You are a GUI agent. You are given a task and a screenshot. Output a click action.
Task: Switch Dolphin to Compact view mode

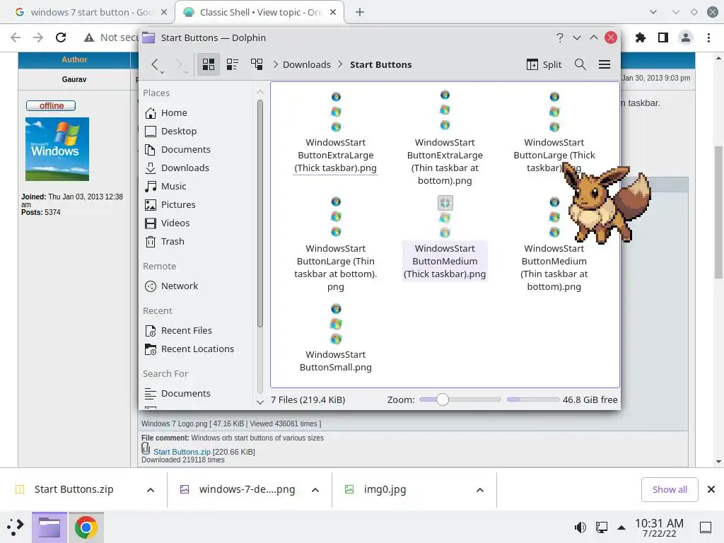tap(232, 64)
